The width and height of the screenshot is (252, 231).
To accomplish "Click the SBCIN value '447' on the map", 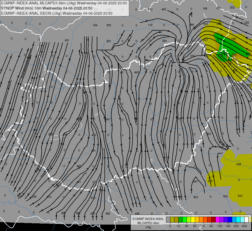I will pyautogui.click(x=79, y=182).
